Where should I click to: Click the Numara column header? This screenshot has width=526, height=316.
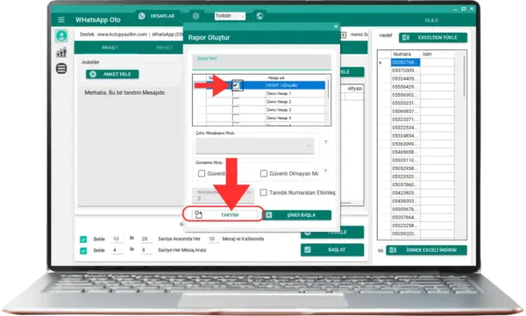tap(405, 54)
